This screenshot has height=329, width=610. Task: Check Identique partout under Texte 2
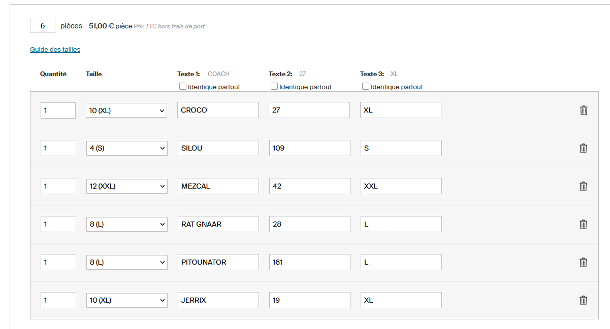(274, 87)
